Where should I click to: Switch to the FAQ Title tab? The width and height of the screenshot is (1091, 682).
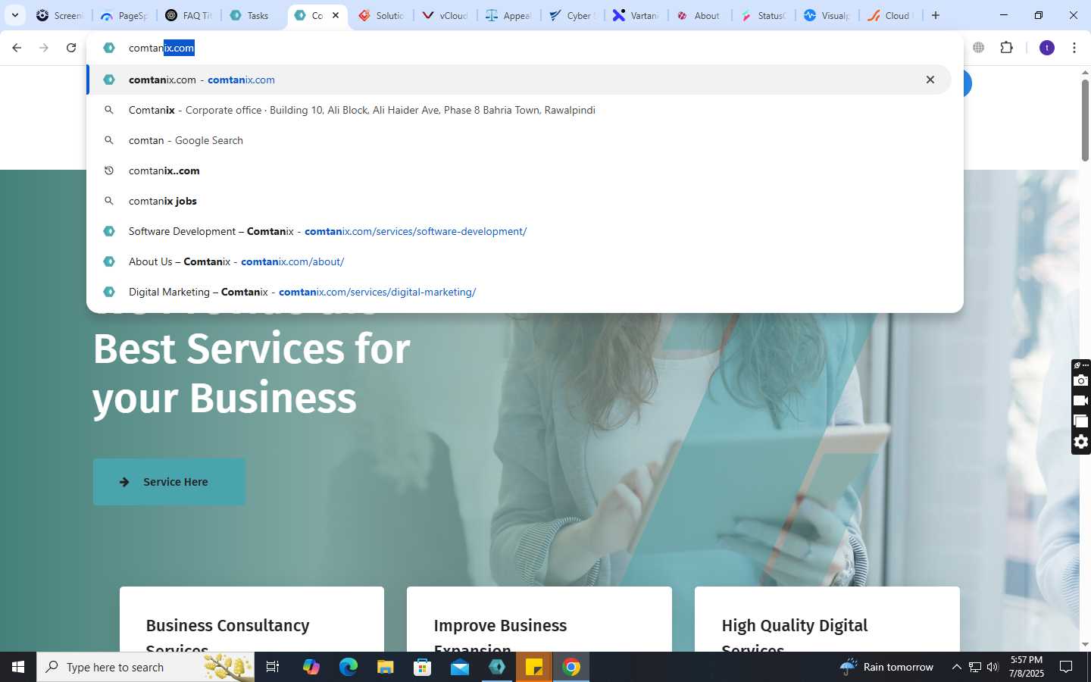click(189, 15)
